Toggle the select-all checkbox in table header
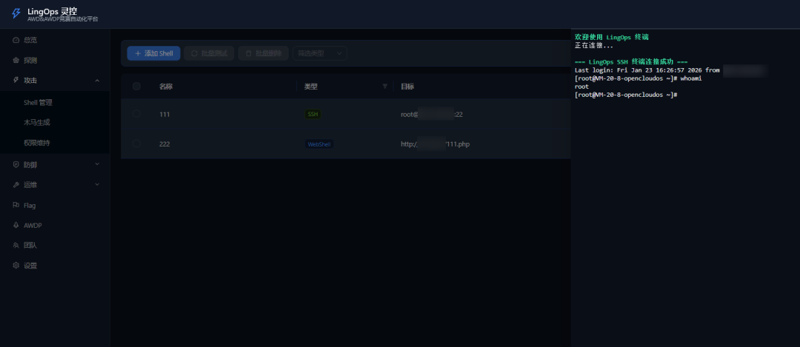 136,87
